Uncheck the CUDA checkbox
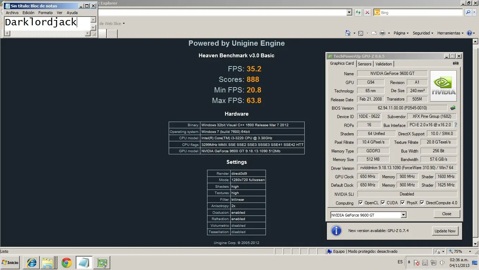This screenshot has width=479, height=270. click(382, 202)
